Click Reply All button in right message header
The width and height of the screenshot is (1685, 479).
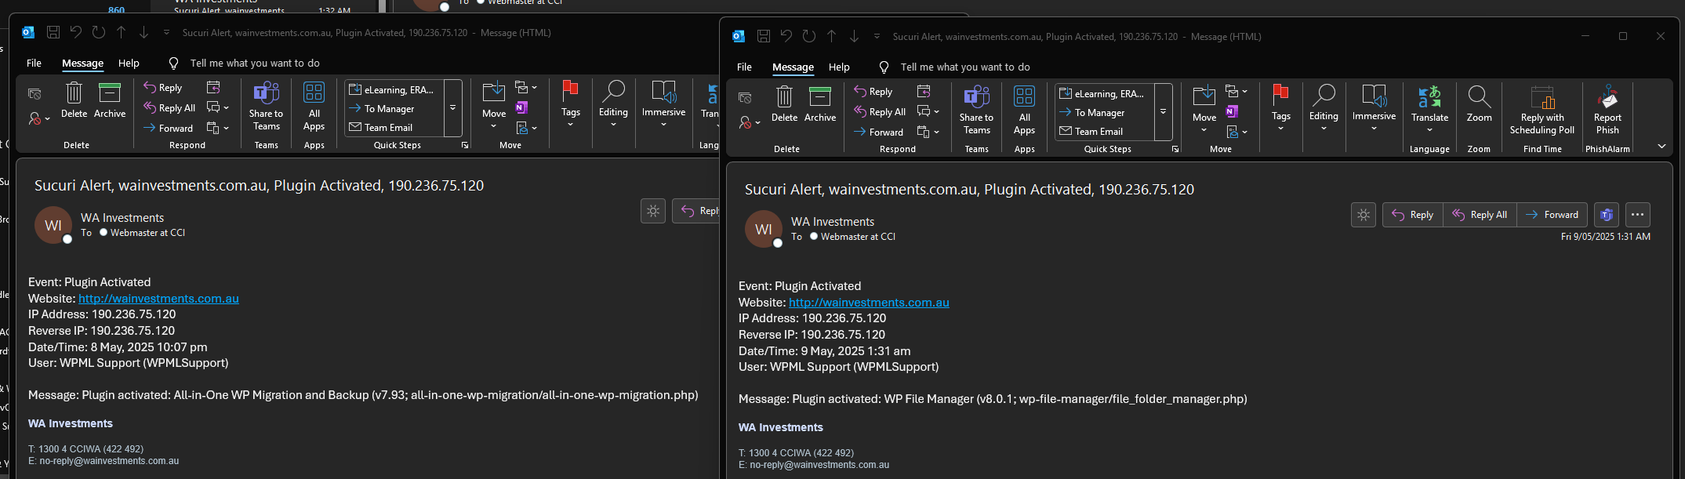[1480, 215]
